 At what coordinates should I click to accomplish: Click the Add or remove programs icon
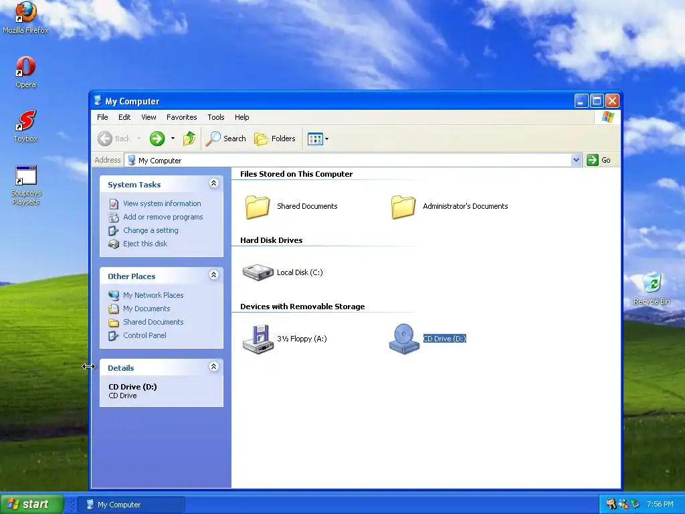click(x=114, y=218)
